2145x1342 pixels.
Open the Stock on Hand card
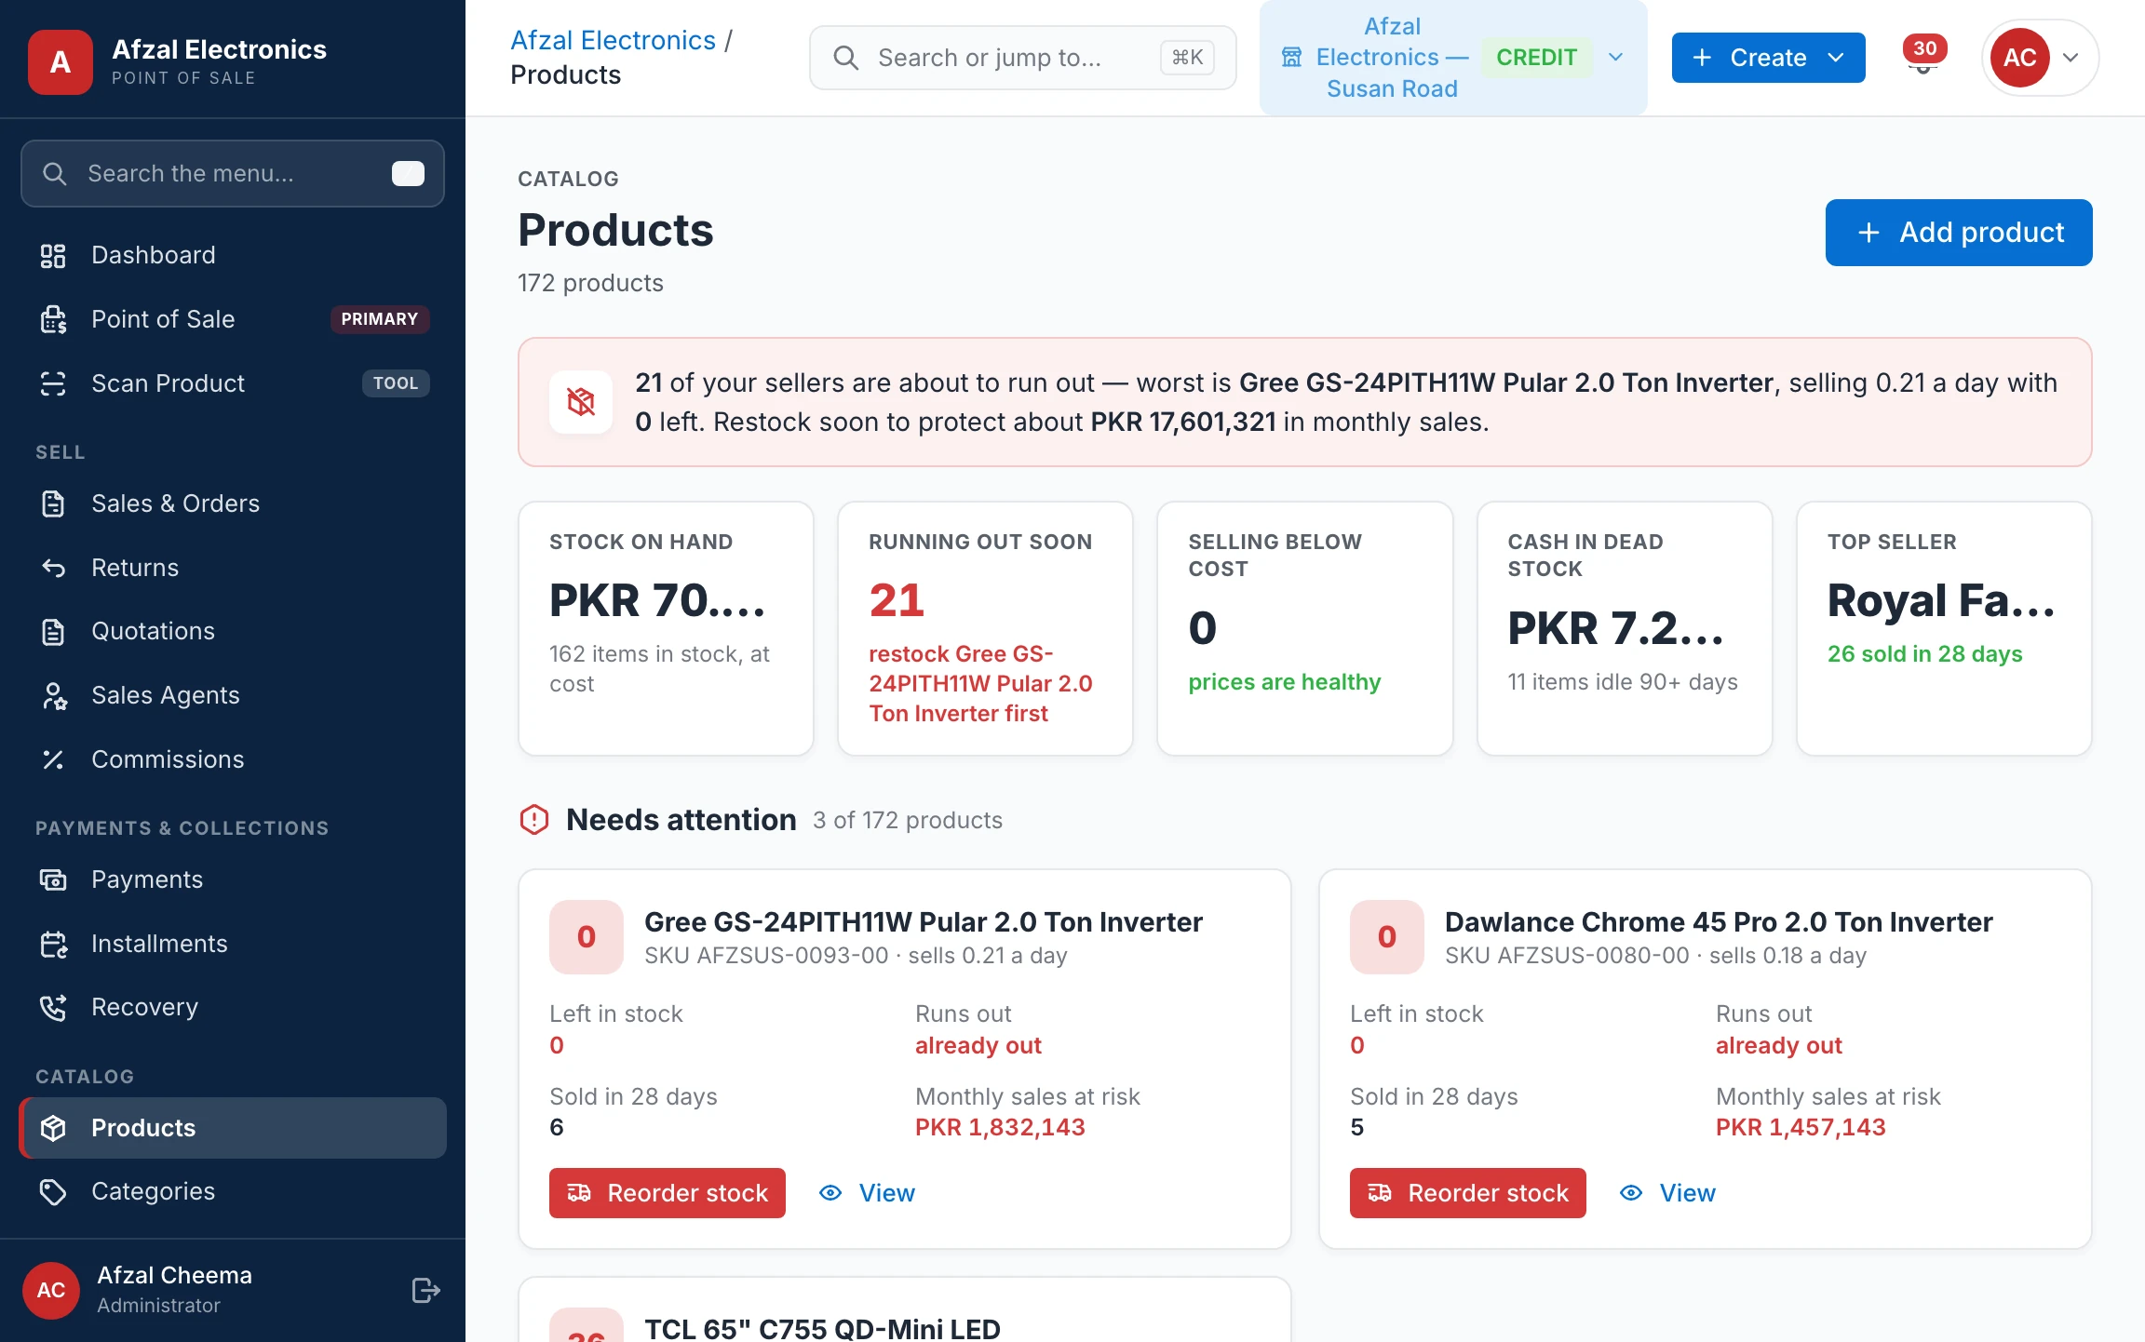(666, 629)
